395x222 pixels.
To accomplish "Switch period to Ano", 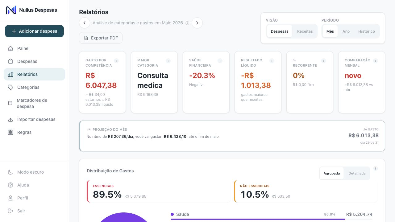I will point(346,31).
